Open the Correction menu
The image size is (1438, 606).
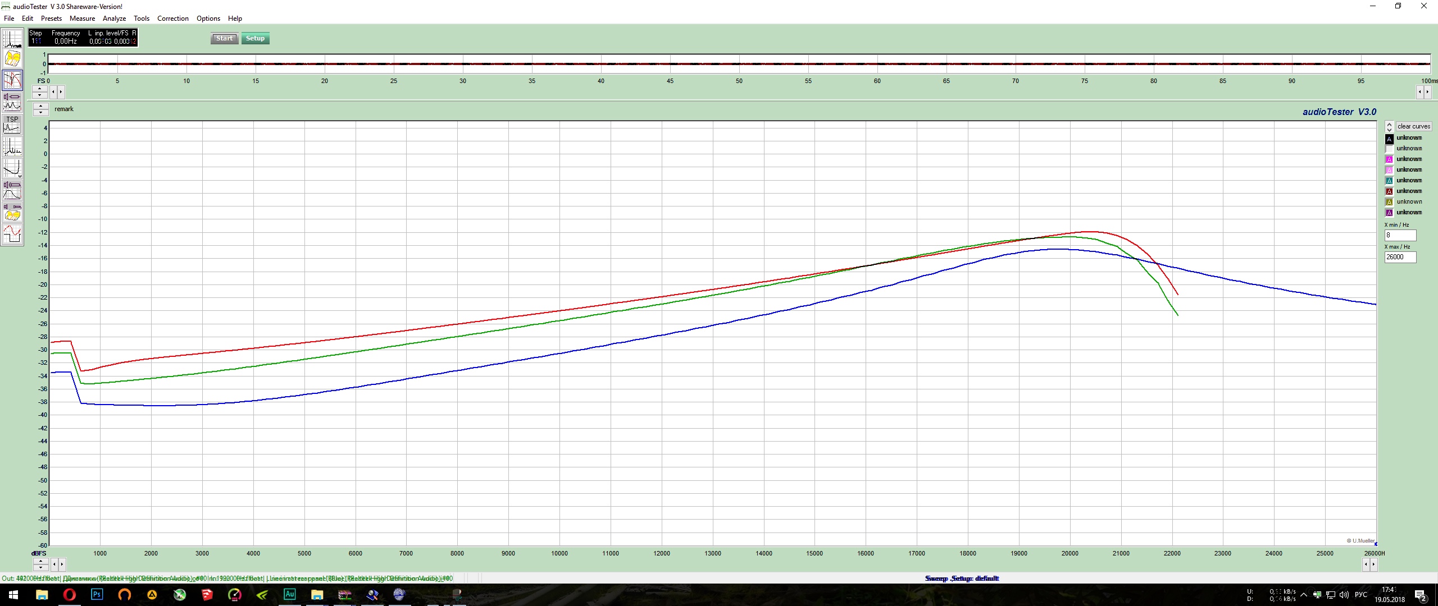tap(172, 19)
